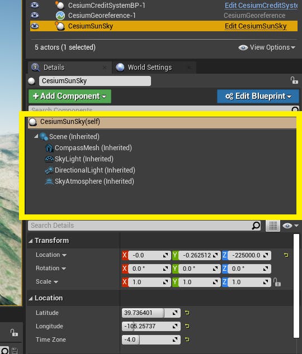Hide the CesiumSunSky actor in outliner

[x=35, y=26]
